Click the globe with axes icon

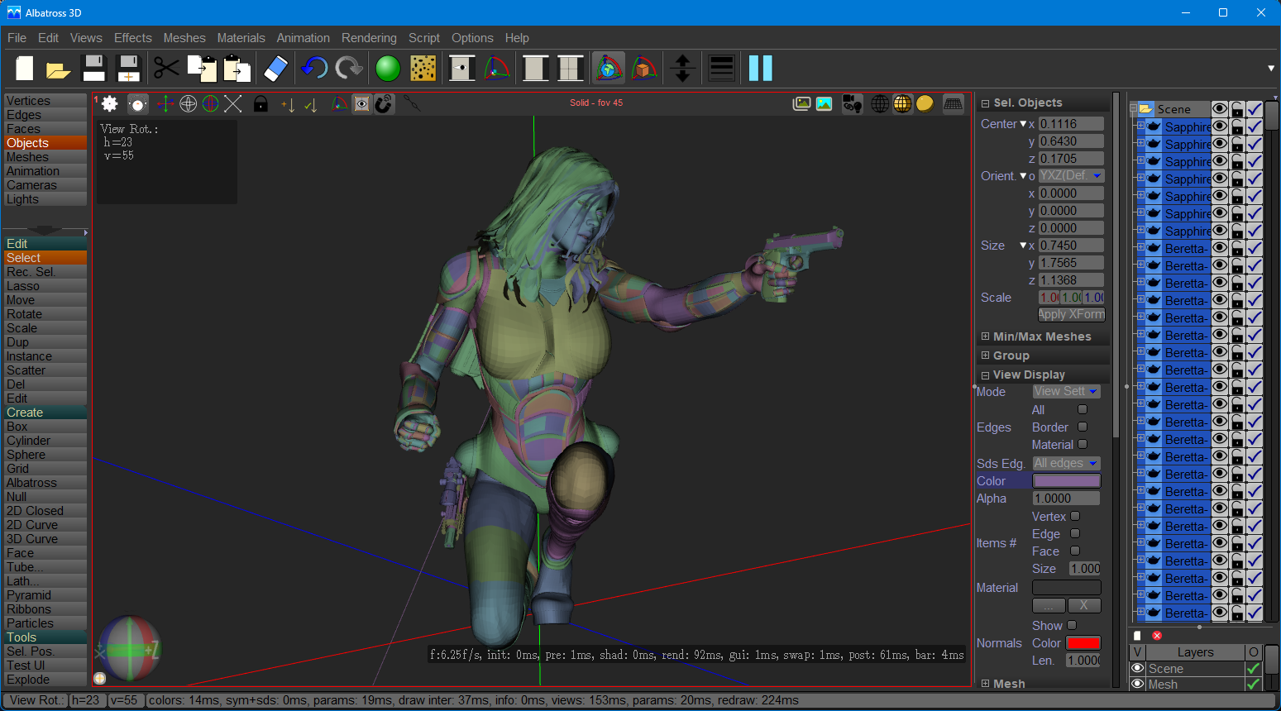click(608, 69)
